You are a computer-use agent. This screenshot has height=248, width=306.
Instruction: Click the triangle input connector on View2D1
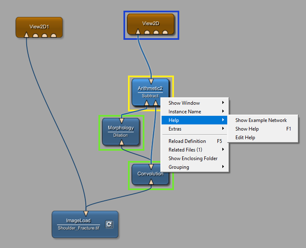coord(26,35)
